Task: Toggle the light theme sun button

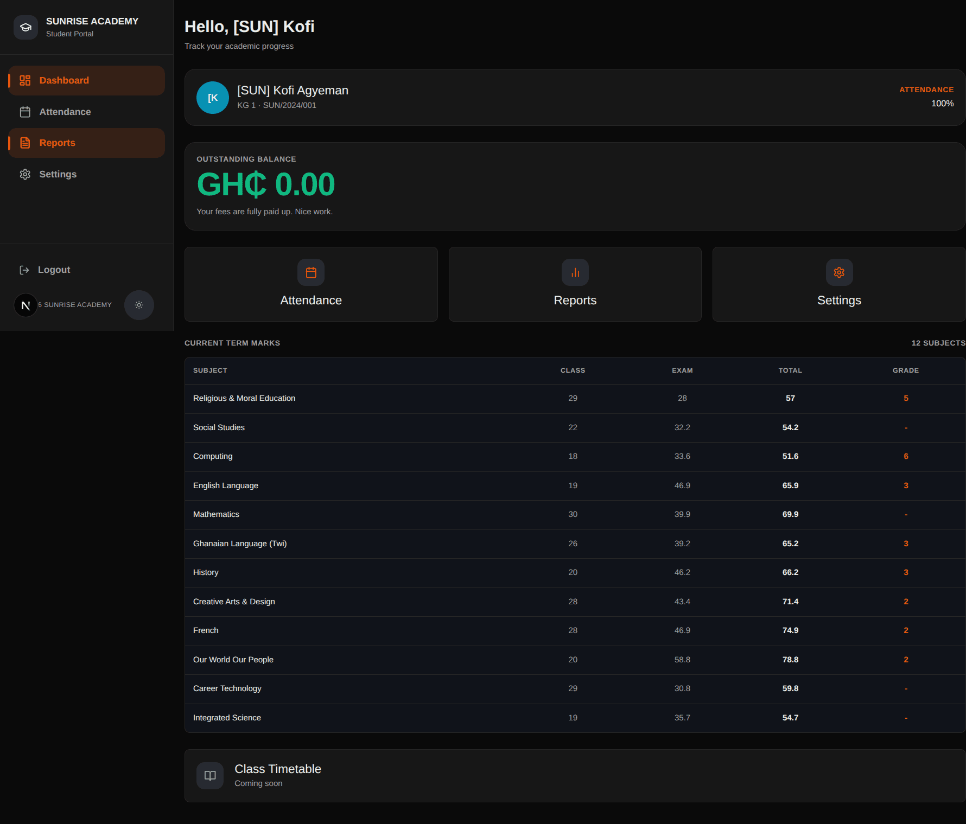Action: coord(139,305)
